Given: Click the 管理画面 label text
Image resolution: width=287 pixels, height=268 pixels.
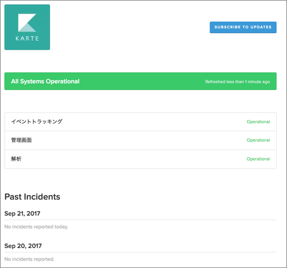Looking at the screenshot, I should [21, 140].
